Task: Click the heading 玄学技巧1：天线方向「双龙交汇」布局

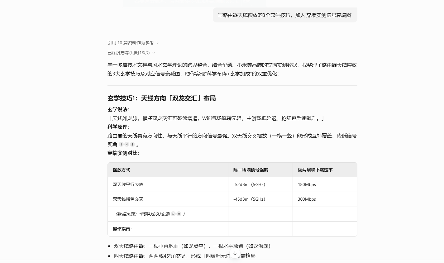Action: (162, 98)
